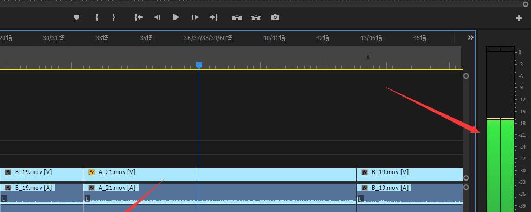Add a marker with the marker icon

[x=76, y=17]
